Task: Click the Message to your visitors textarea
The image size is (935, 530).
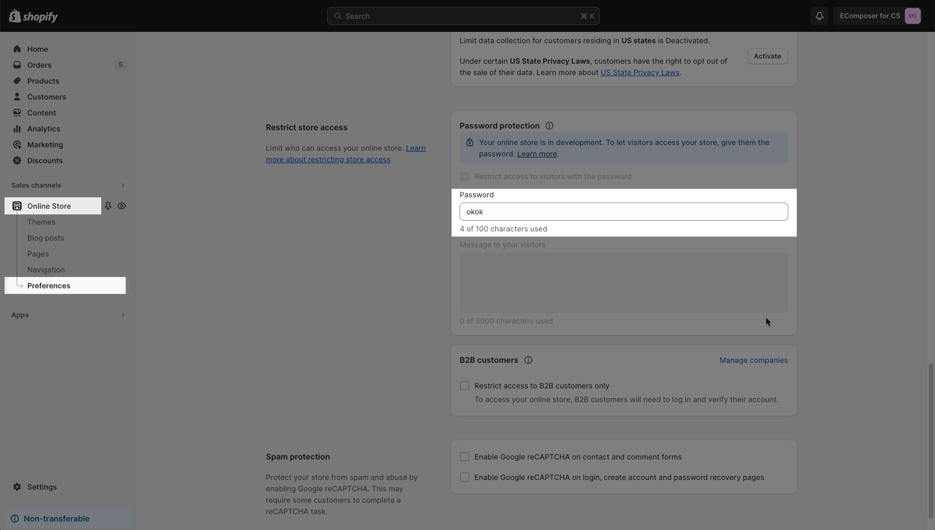Action: click(x=623, y=283)
